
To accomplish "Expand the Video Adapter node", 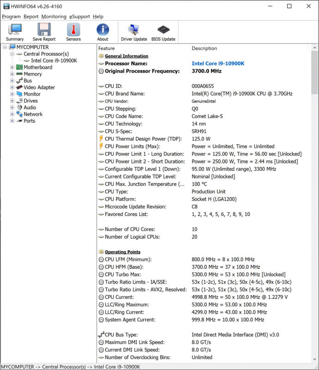I will [x=12, y=87].
